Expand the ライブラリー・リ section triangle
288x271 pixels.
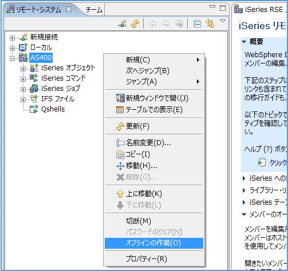pyautogui.click(x=244, y=190)
